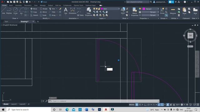The width and height of the screenshot is (200, 112).
Task: Select the Arc tool
Action: click(21, 11)
